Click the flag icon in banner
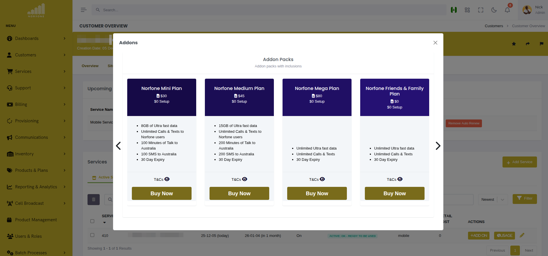548x256 pixels. point(541,44)
